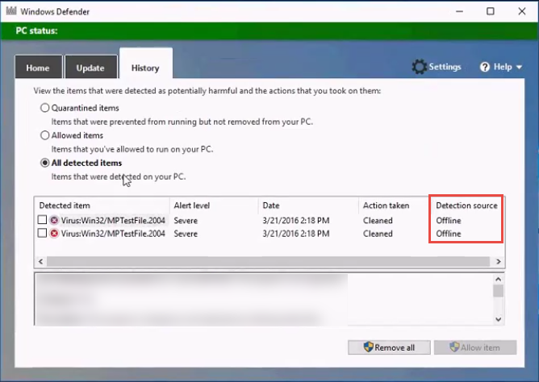Check the first Virus:Win32/MPTestFile.2004 checkbox
This screenshot has height=382, width=539.
pos(43,220)
